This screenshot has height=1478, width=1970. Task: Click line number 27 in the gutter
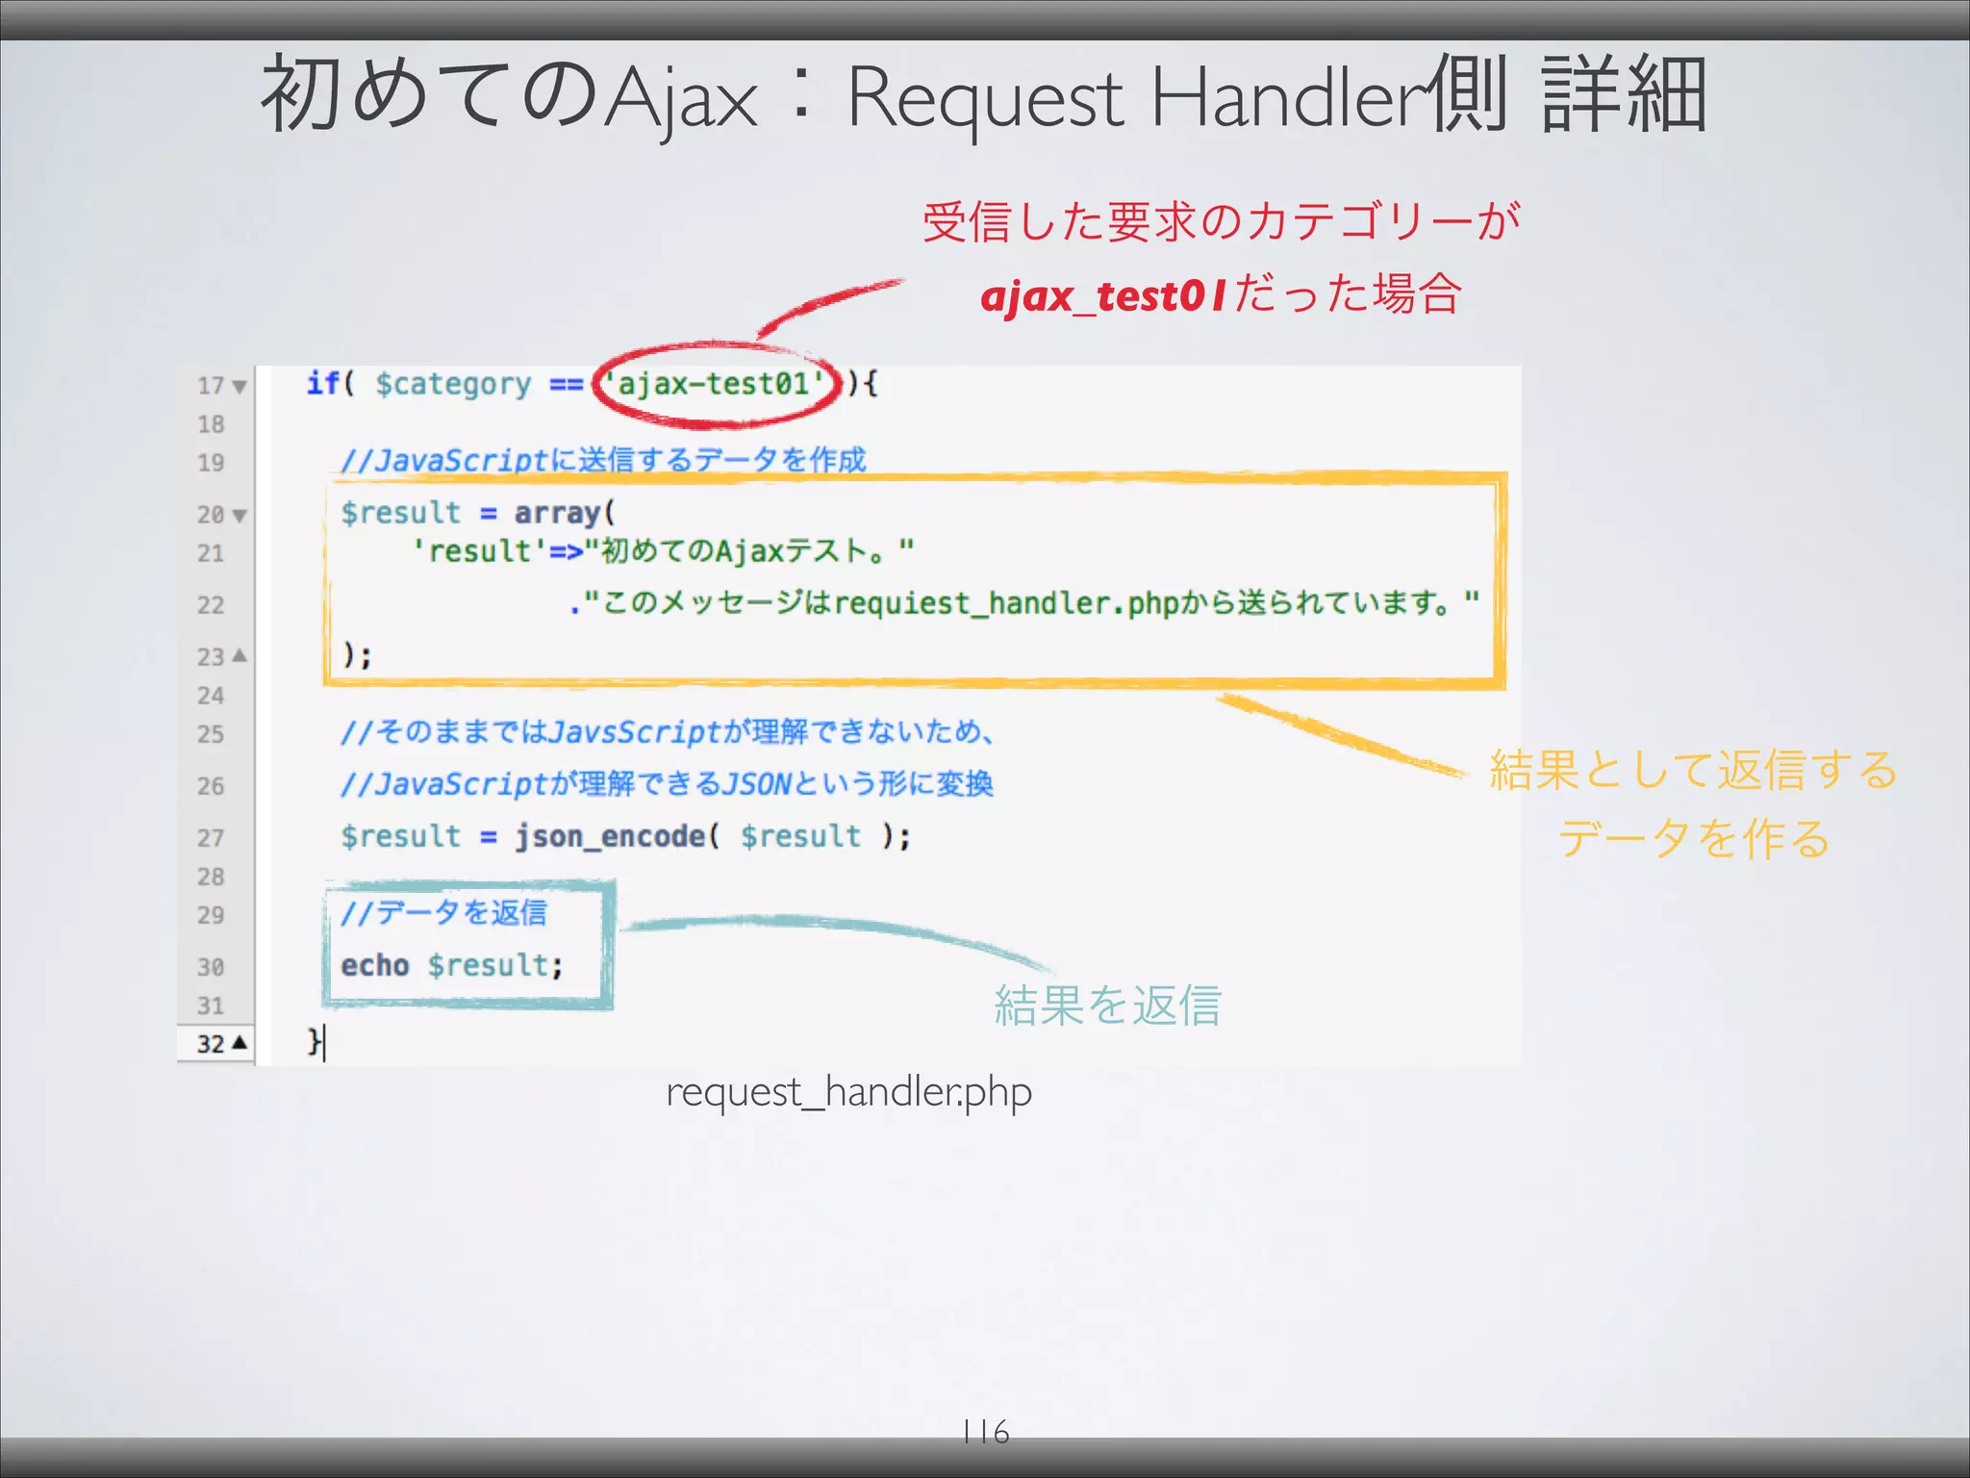pyautogui.click(x=211, y=838)
